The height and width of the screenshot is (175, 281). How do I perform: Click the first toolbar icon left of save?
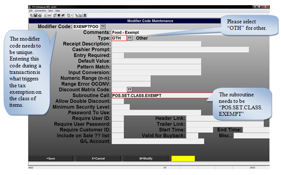pos(31,15)
